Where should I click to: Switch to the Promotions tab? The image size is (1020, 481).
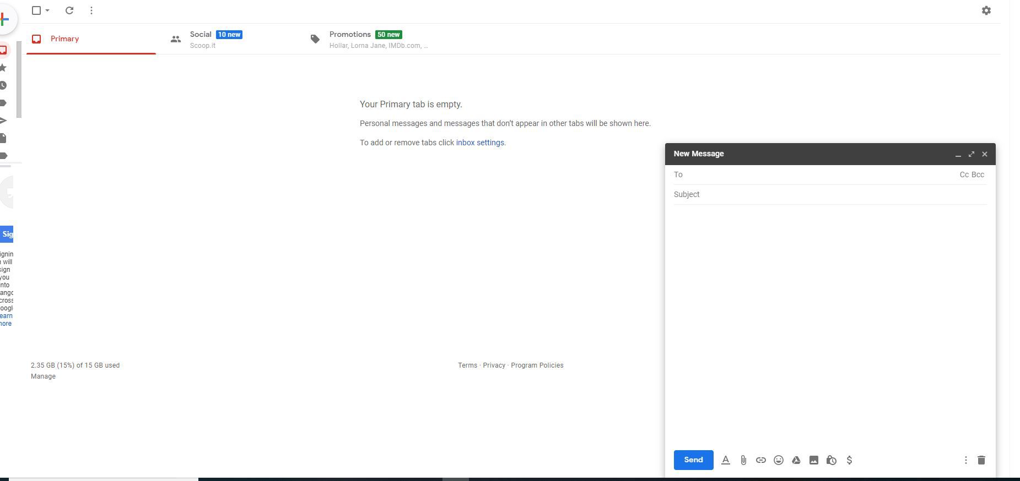370,39
